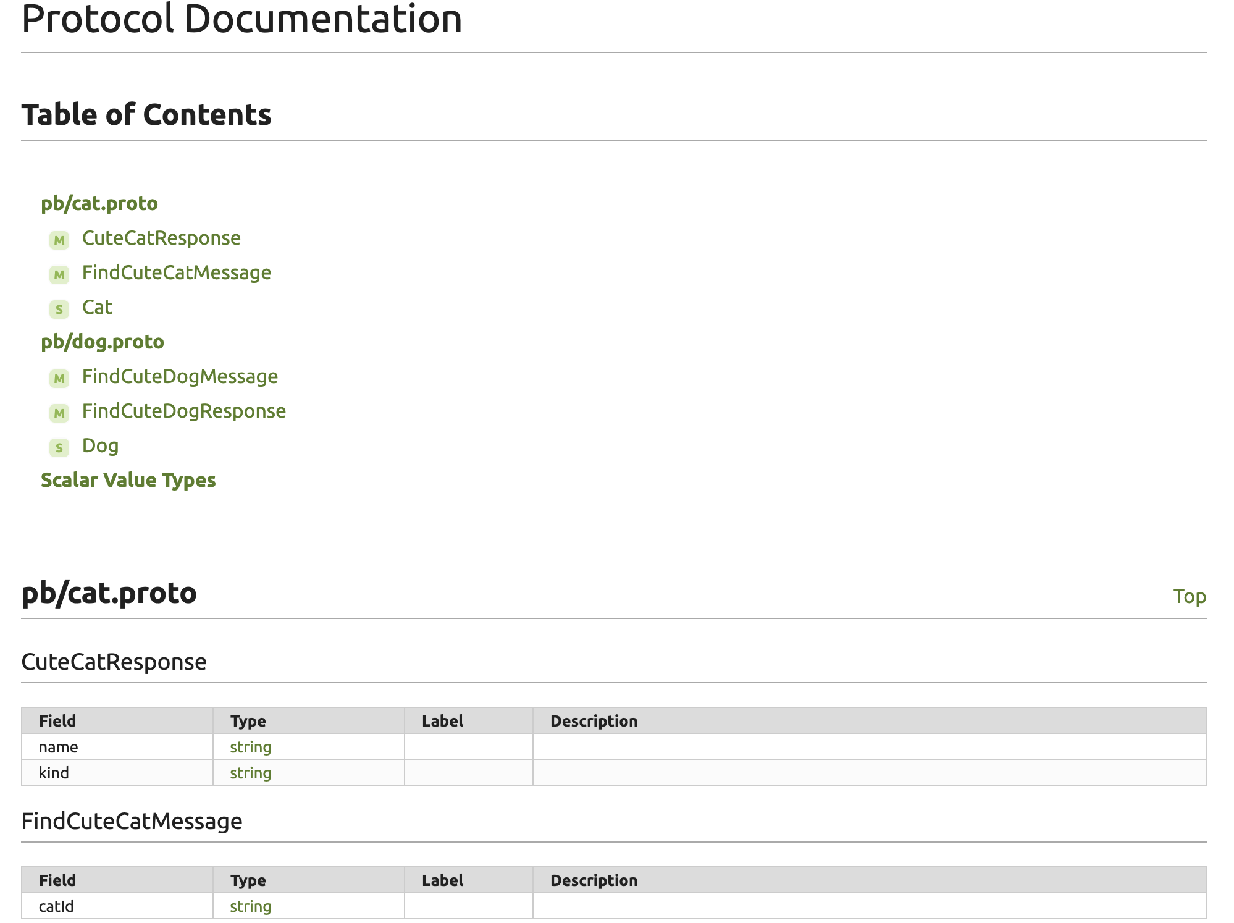Click the S badge beside Dog

[x=59, y=447]
